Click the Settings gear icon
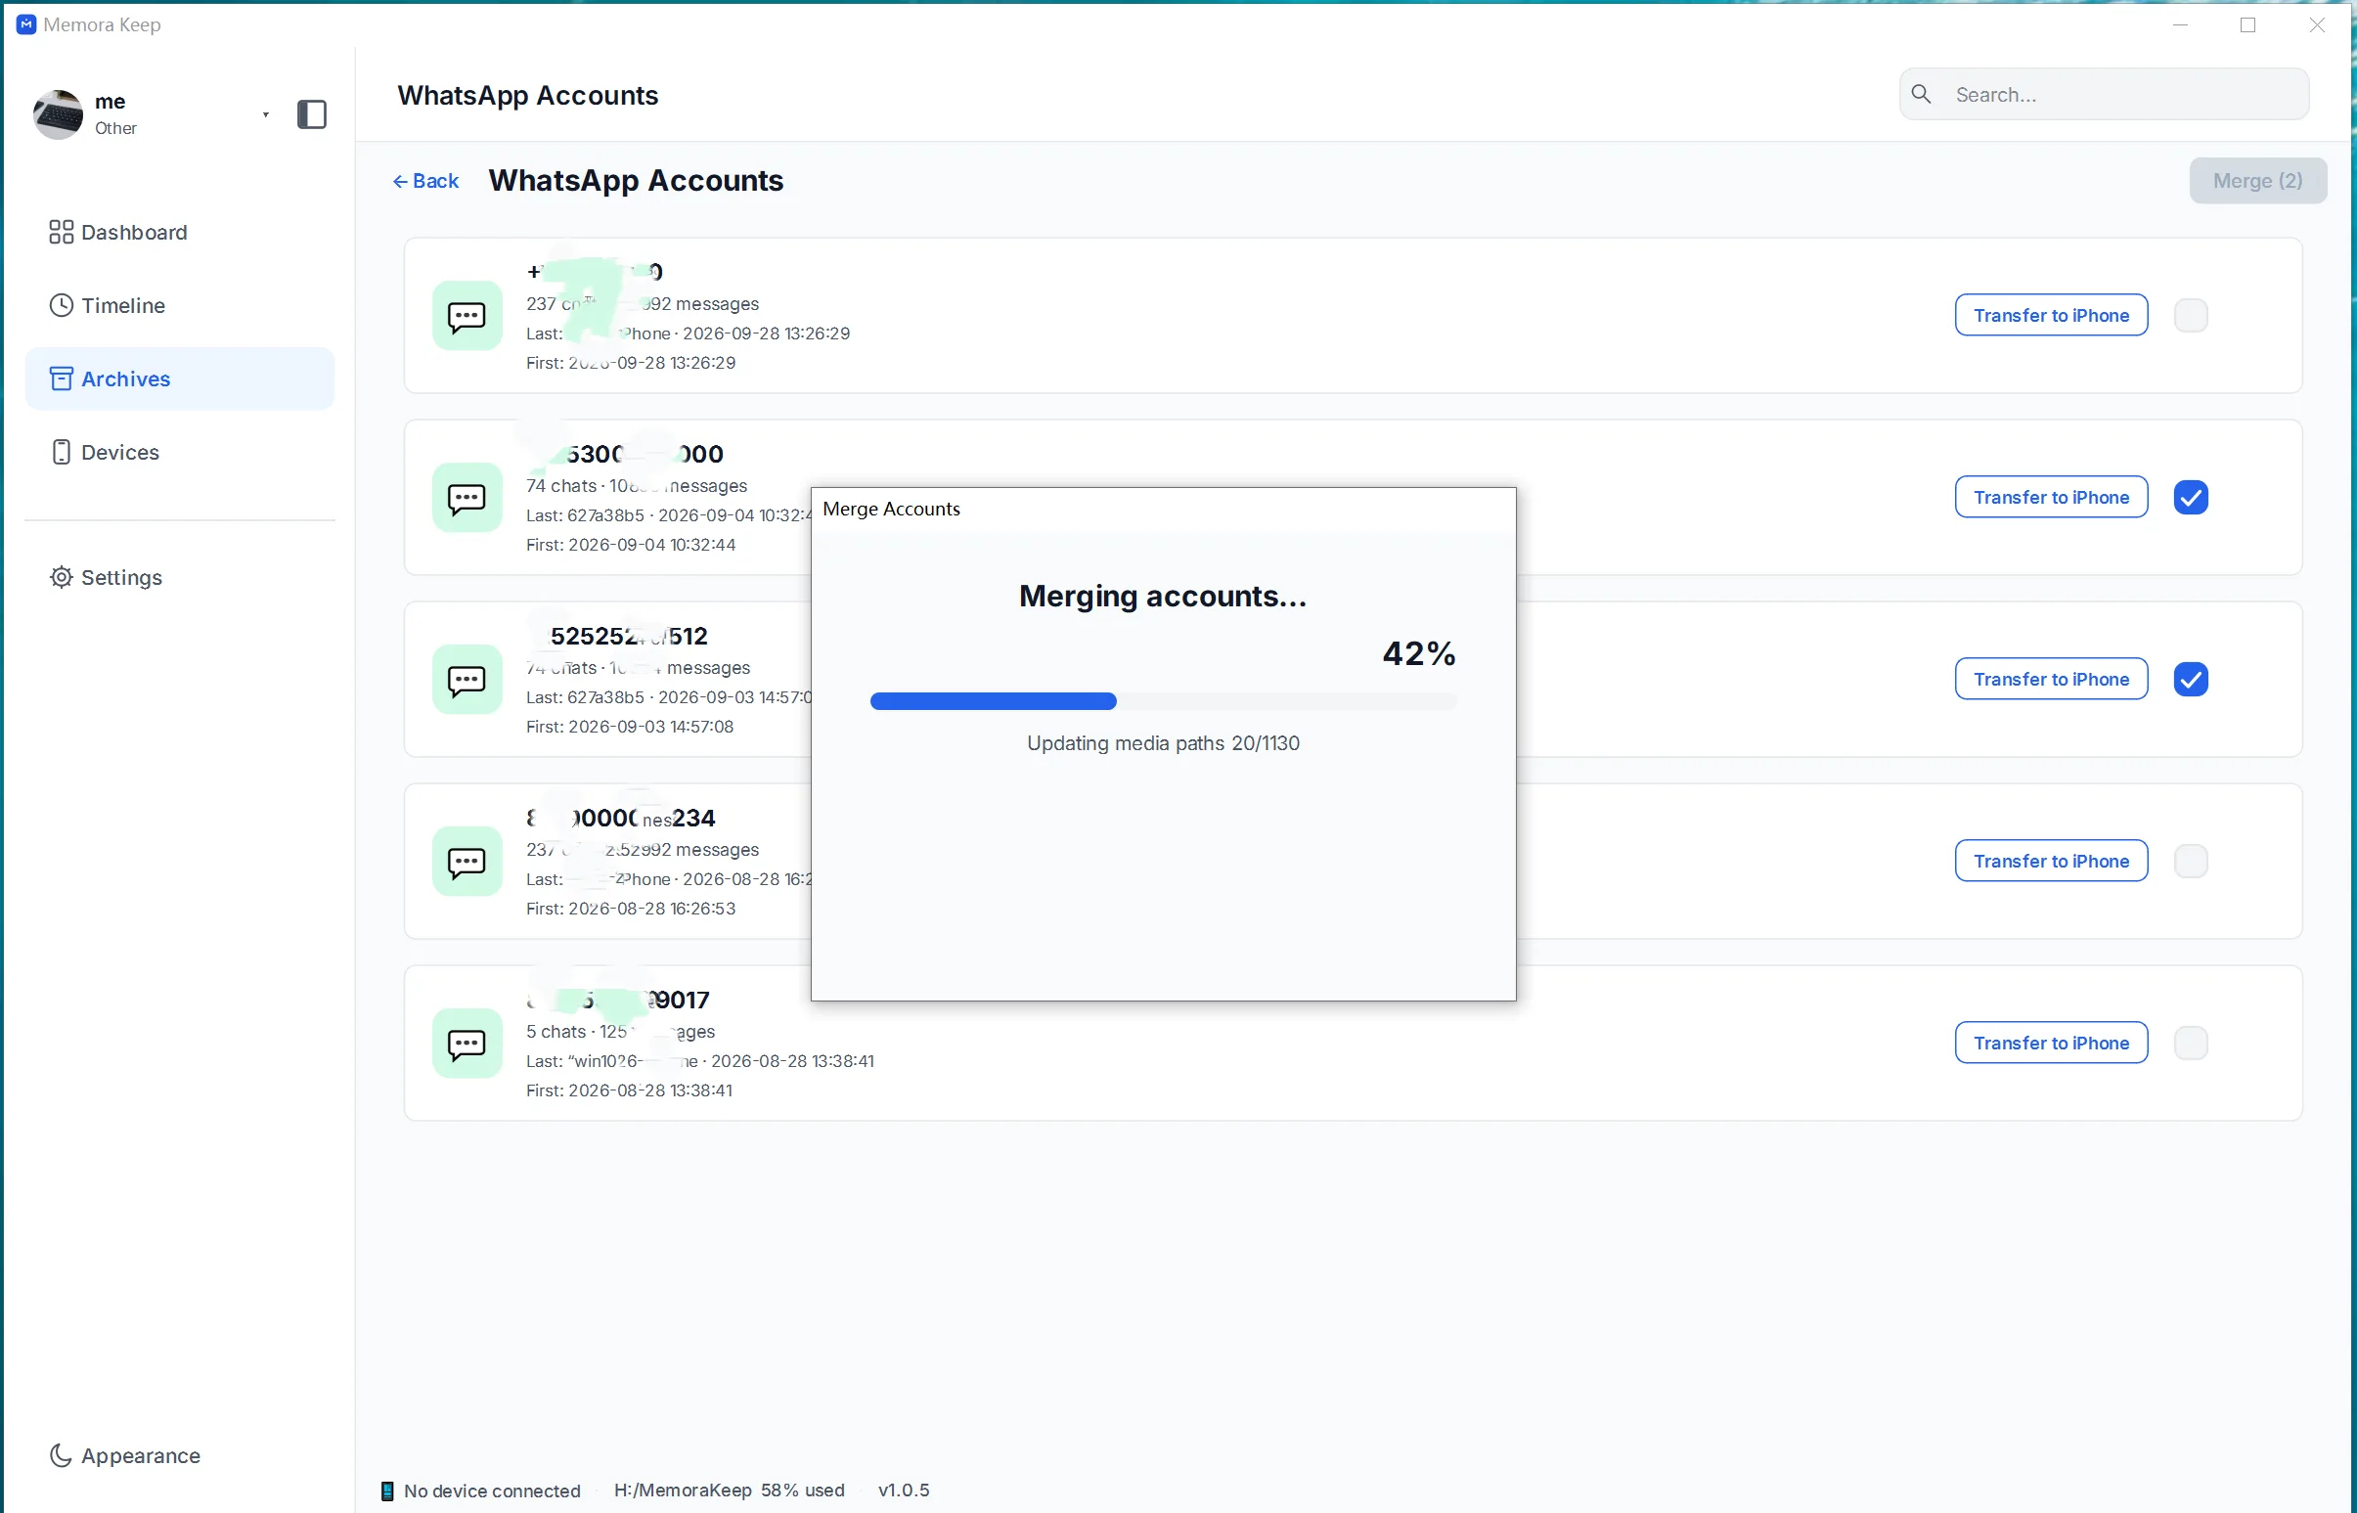This screenshot has height=1513, width=2357. point(61,578)
